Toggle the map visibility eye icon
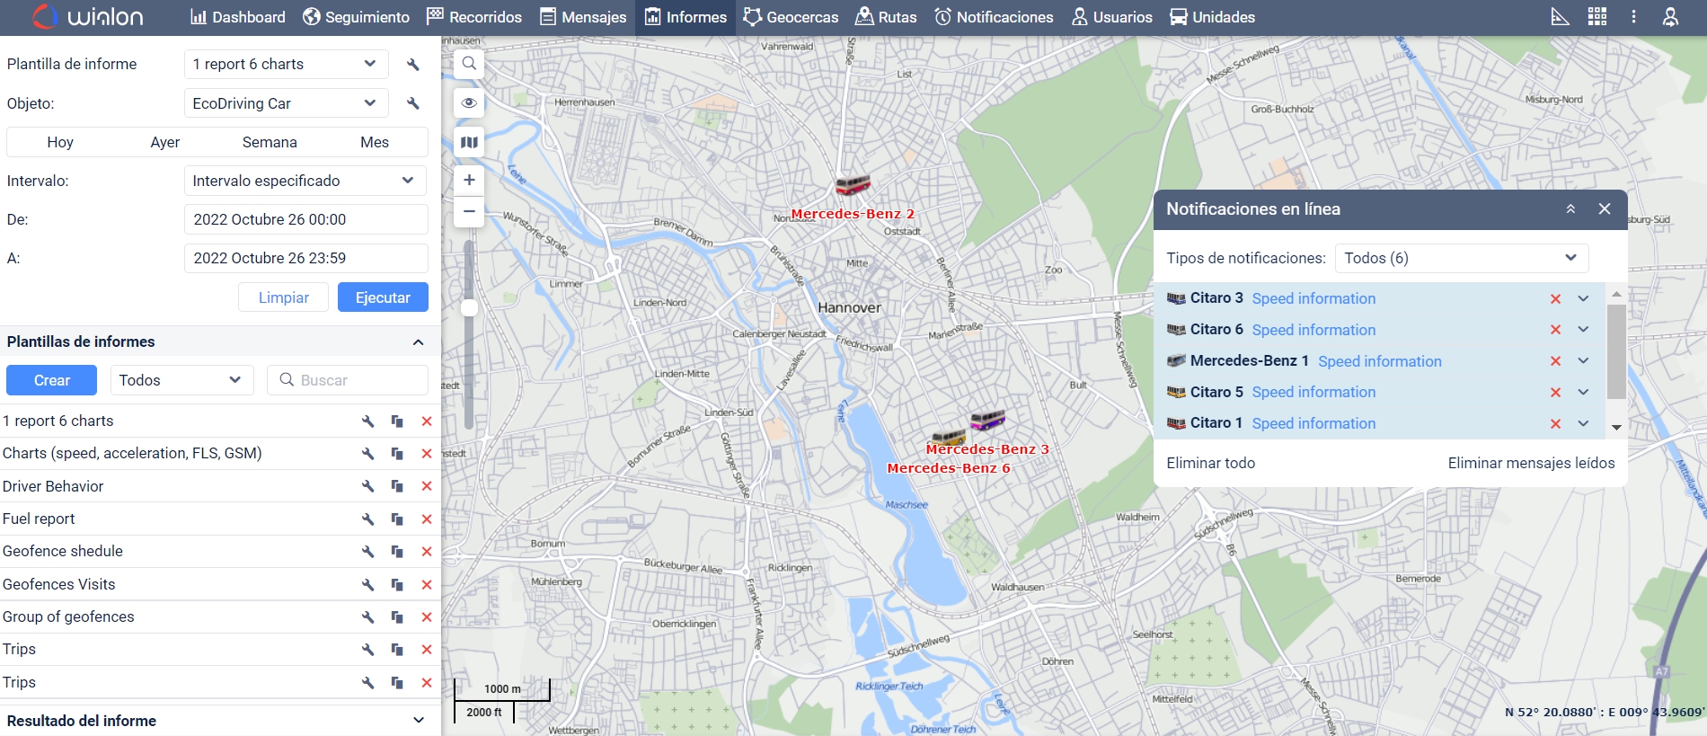This screenshot has height=736, width=1707. pos(469,102)
